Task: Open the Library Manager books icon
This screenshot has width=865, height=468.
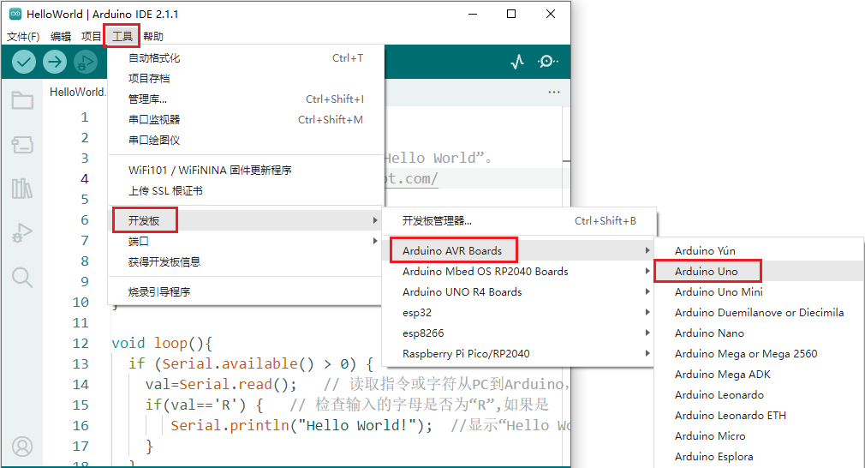Action: tap(22, 189)
